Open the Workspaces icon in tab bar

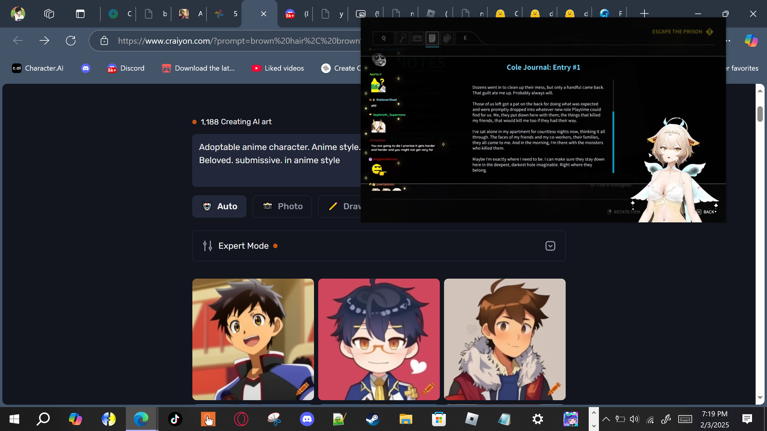[49, 14]
